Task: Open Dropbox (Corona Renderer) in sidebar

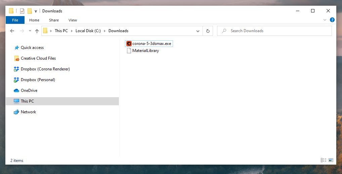Action: click(x=45, y=69)
